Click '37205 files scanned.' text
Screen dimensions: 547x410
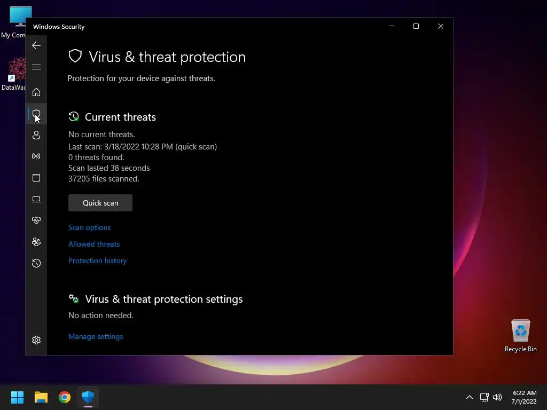(x=104, y=178)
